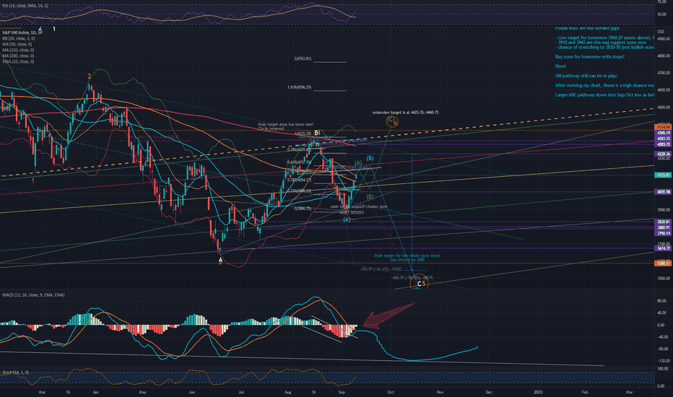Click the Jul label on time axis
Image resolution: width=673 pixels, height=397 pixels.
pyautogui.click(x=241, y=392)
